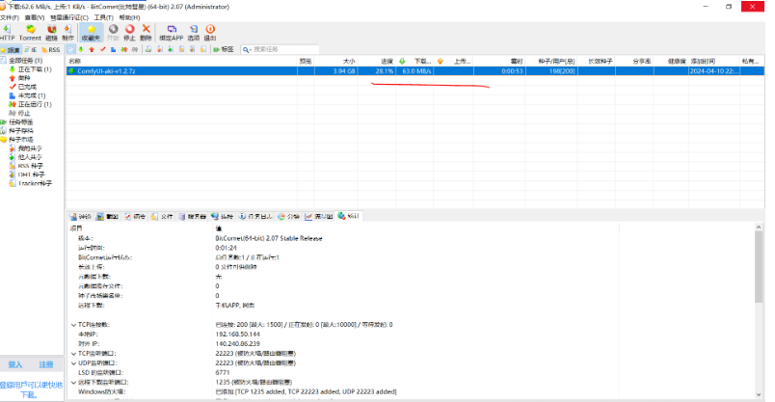Click the HTTP download toolbar icon
The width and height of the screenshot is (775, 402).
pos(8,32)
